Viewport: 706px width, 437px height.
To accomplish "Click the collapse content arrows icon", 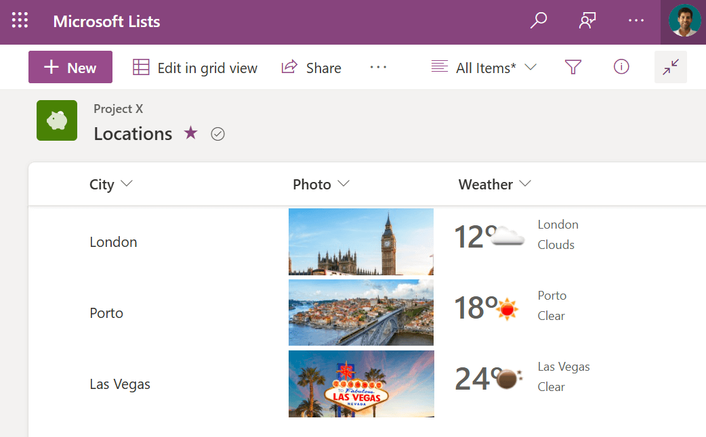I will (x=671, y=67).
